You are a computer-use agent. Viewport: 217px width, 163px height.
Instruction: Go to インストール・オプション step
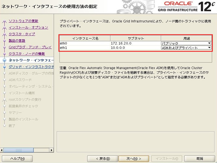point(28,28)
